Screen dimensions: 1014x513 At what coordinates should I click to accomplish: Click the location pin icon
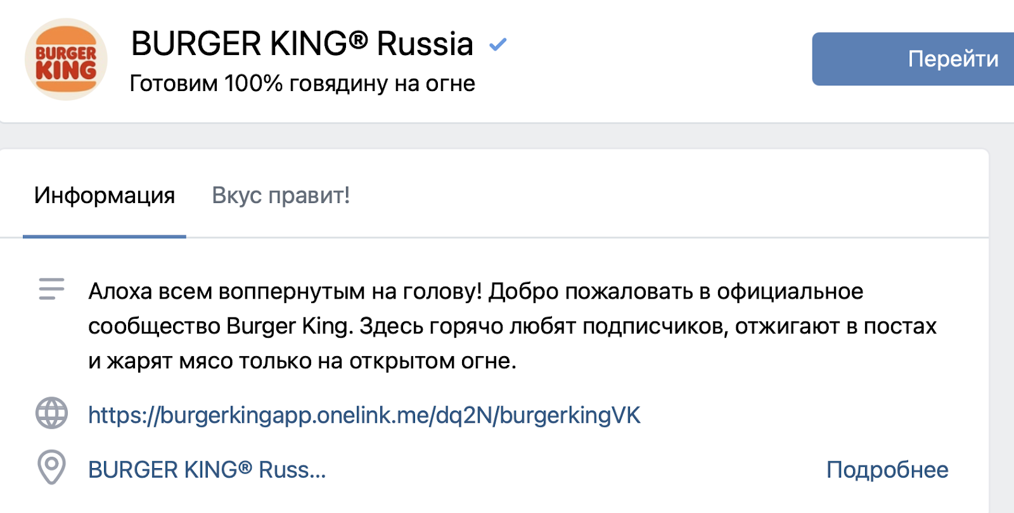click(51, 467)
